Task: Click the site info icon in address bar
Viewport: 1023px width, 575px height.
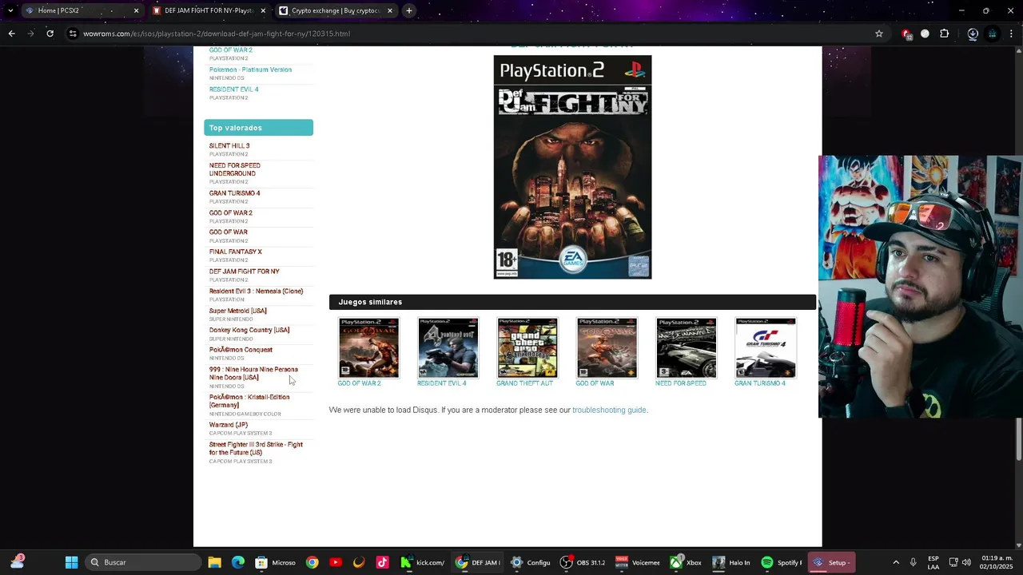Action: pyautogui.click(x=73, y=34)
